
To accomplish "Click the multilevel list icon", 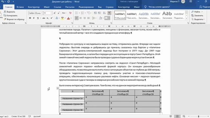I will [x=88, y=13].
